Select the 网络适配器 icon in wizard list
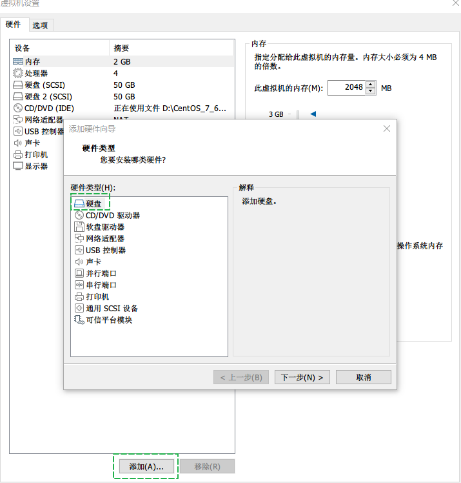The width and height of the screenshot is (461, 483). 79,239
